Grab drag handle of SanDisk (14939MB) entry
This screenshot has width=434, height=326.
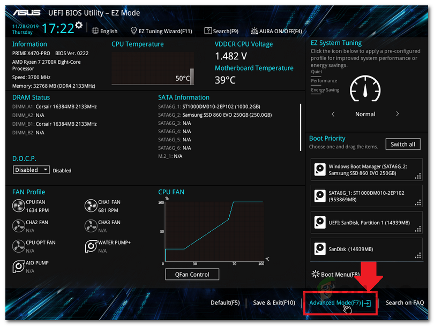click(x=418, y=255)
